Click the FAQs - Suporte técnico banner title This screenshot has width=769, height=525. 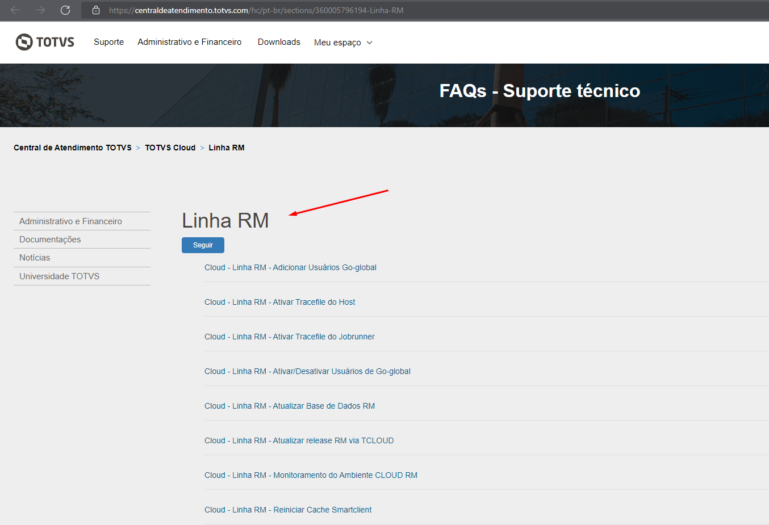(x=540, y=91)
